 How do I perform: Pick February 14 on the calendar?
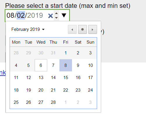click(x=53, y=78)
